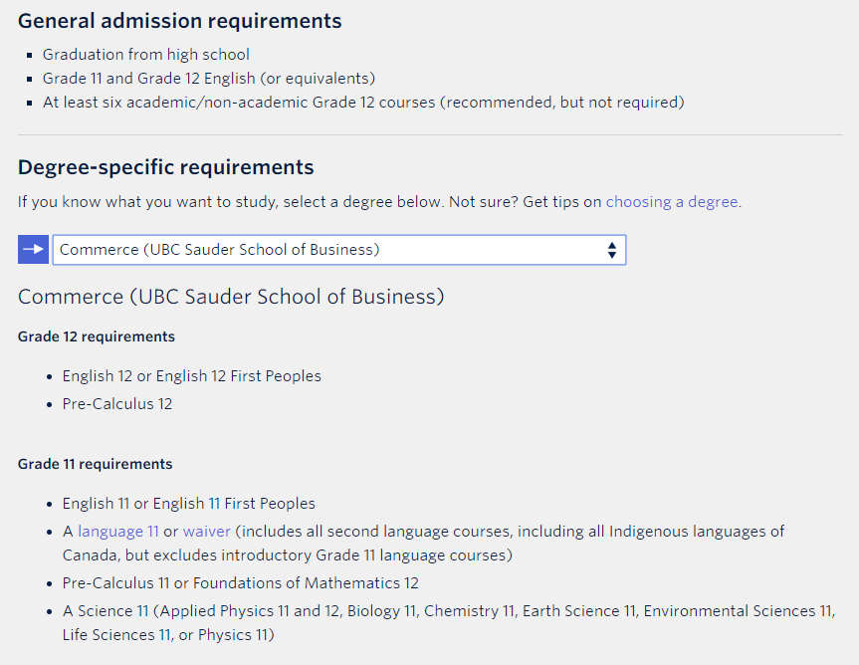Click the "General admission requirements" heading
The height and width of the screenshot is (665, 859).
pos(179,21)
